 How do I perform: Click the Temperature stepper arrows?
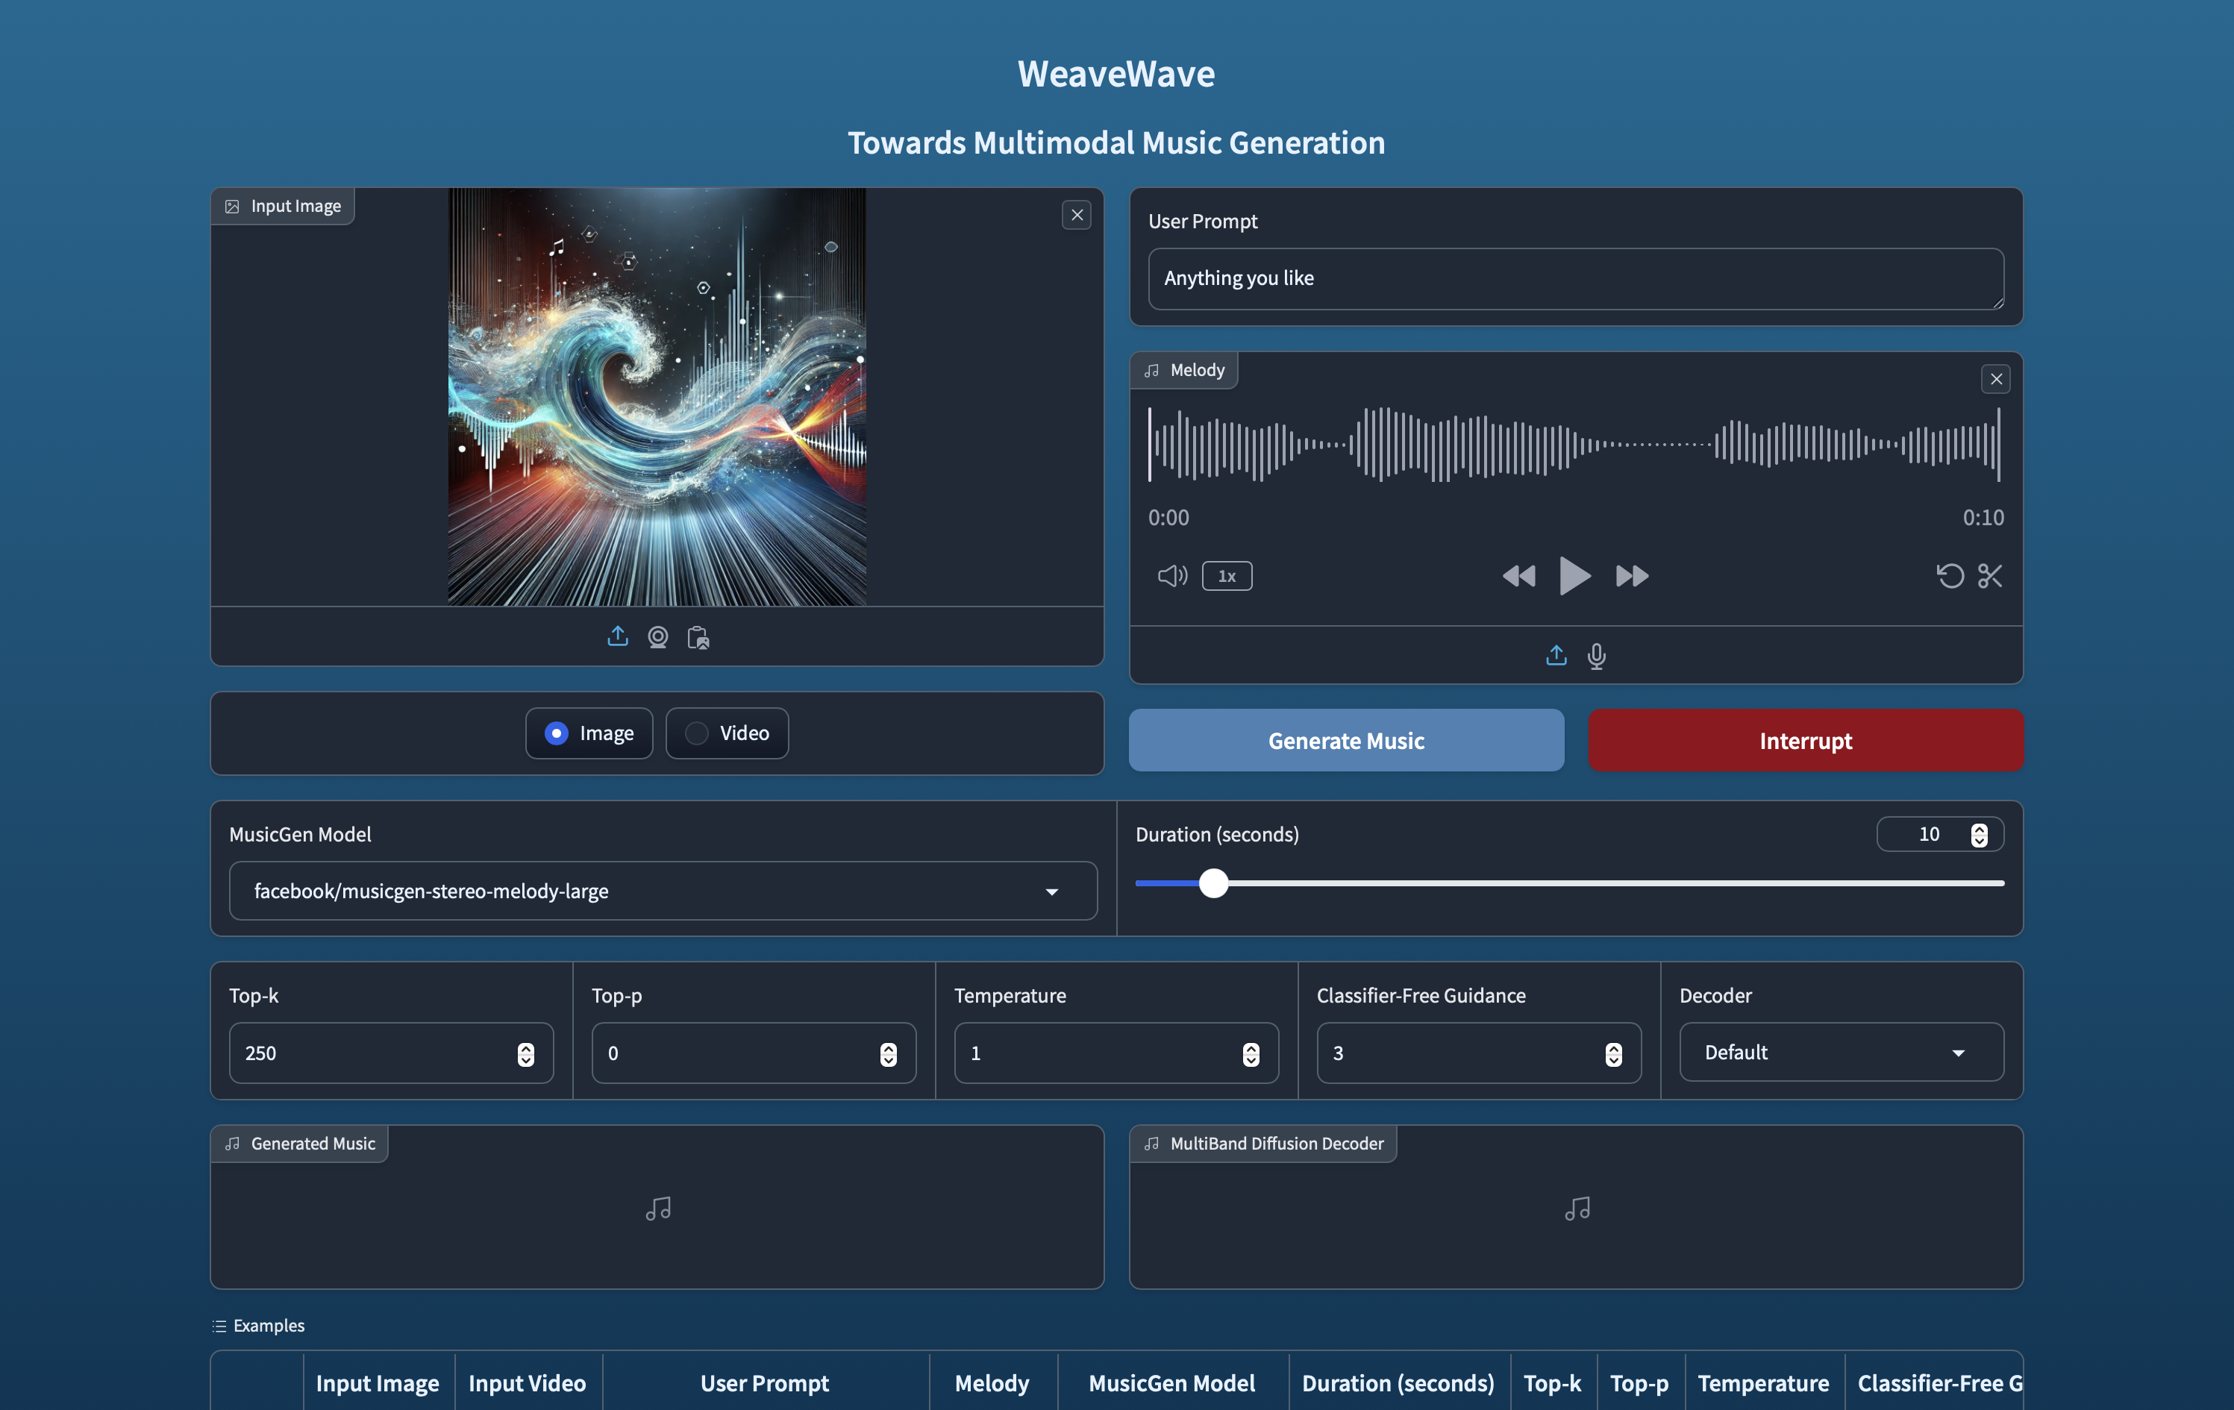tap(1251, 1054)
